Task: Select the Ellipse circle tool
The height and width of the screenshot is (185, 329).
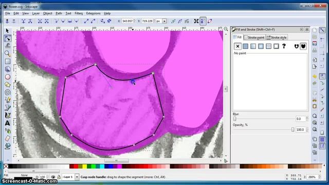Action: 8,77
